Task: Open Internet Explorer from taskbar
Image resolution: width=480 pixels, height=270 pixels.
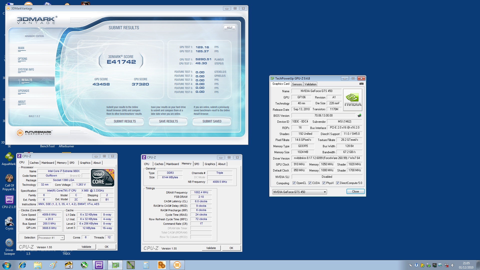Action: click(x=22, y=265)
